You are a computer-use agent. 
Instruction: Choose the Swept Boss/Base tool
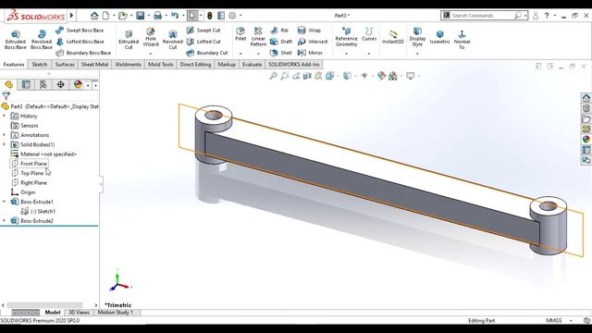click(x=80, y=31)
